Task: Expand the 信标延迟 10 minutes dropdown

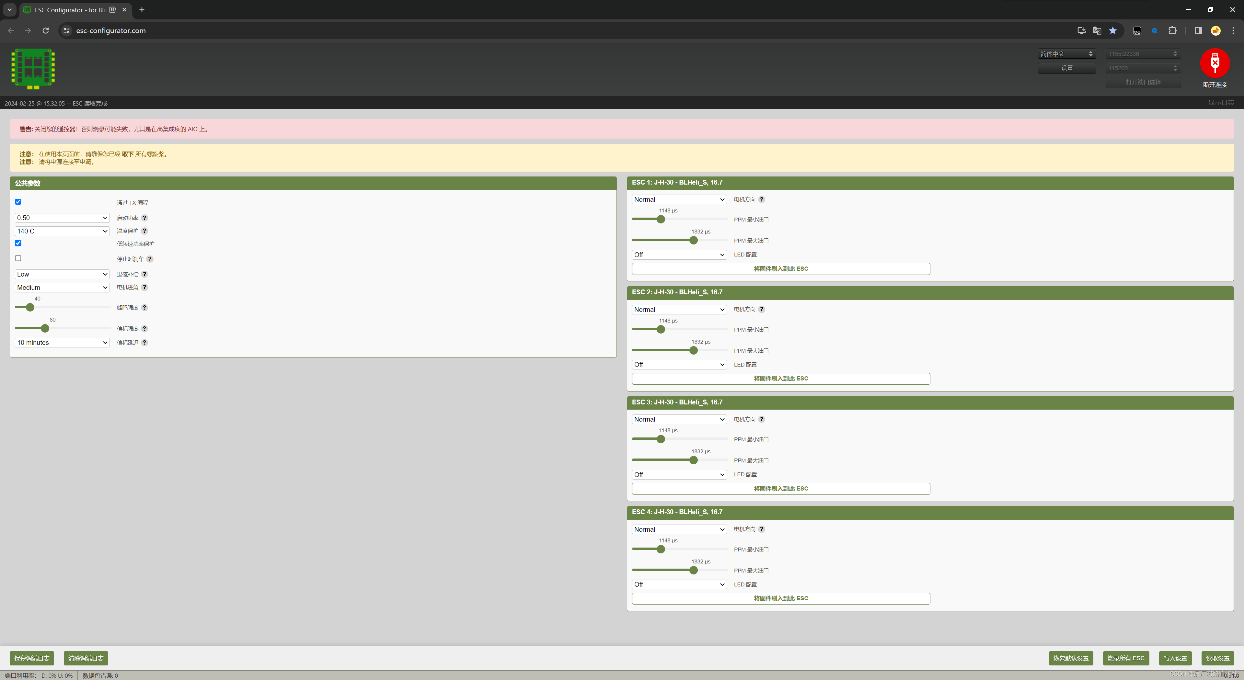Action: (62, 343)
